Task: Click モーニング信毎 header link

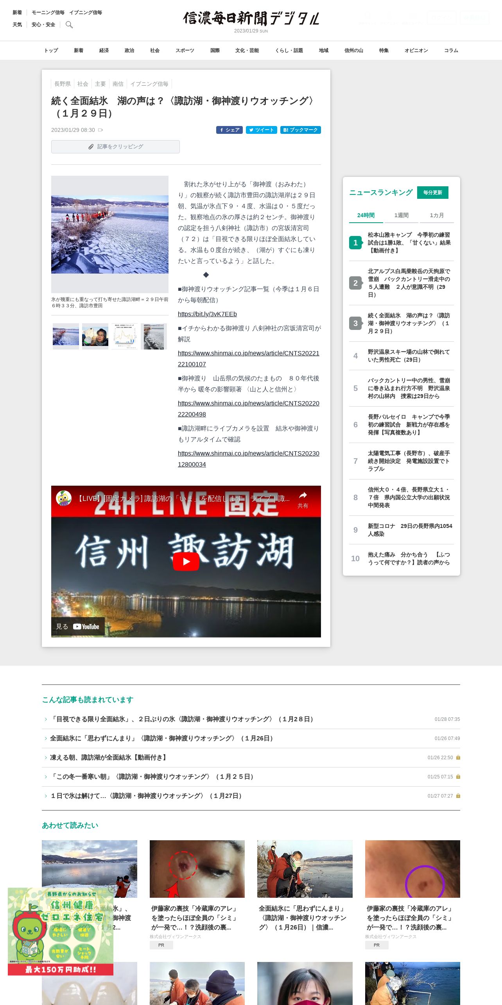Action: click(x=48, y=13)
